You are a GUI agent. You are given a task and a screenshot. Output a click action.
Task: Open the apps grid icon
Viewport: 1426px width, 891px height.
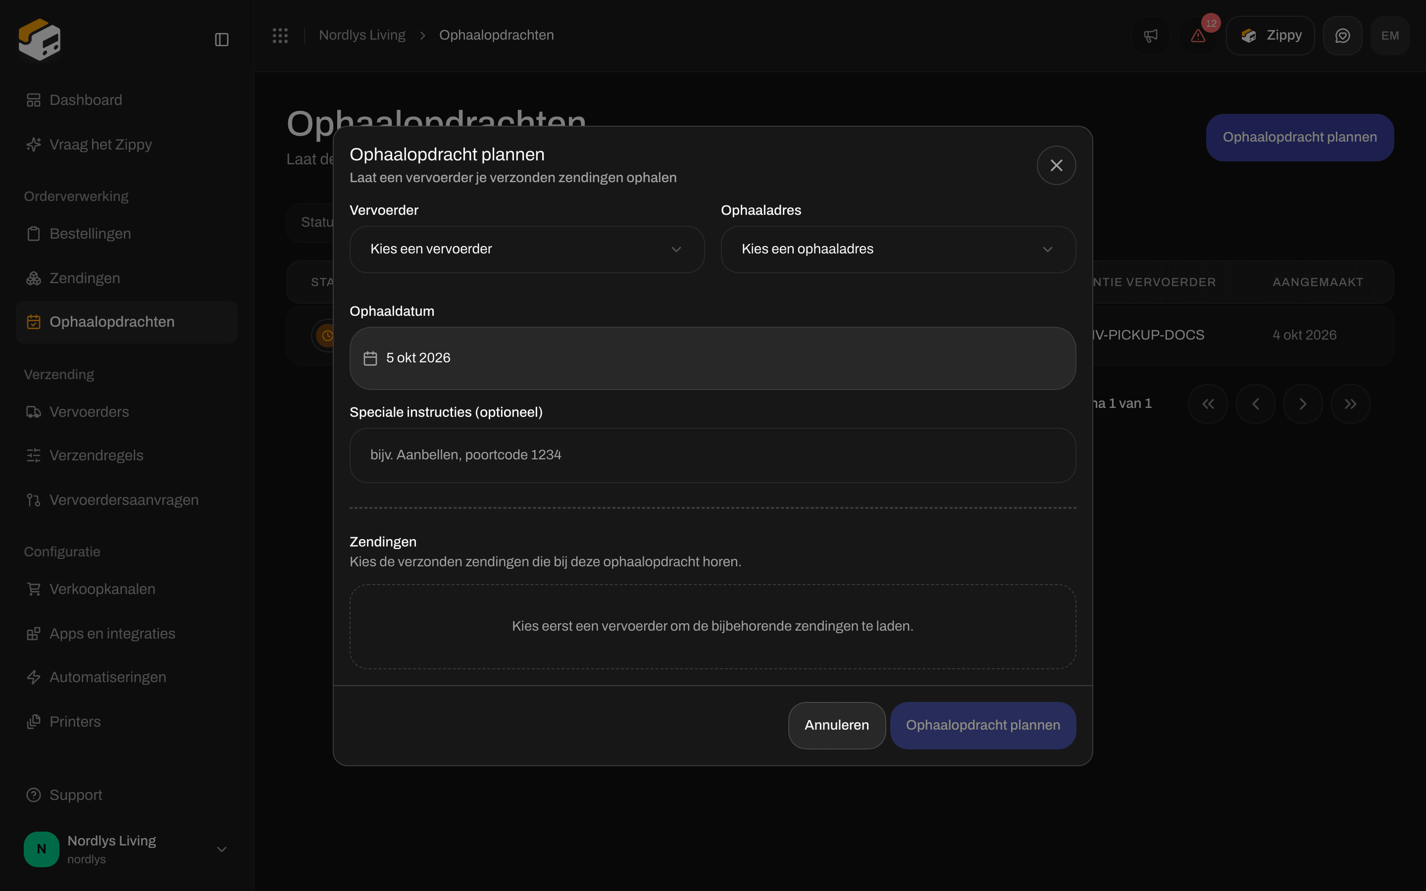[280, 35]
